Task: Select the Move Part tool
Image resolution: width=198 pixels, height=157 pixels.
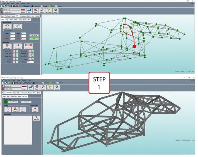Action: (7, 26)
